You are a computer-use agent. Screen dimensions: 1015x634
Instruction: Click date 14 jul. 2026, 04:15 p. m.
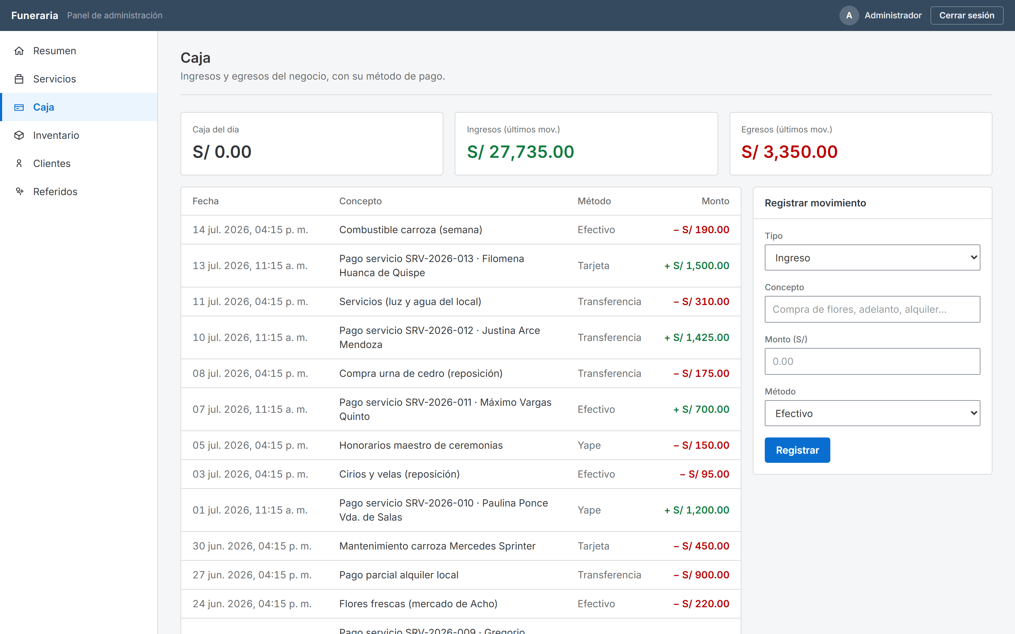click(250, 230)
